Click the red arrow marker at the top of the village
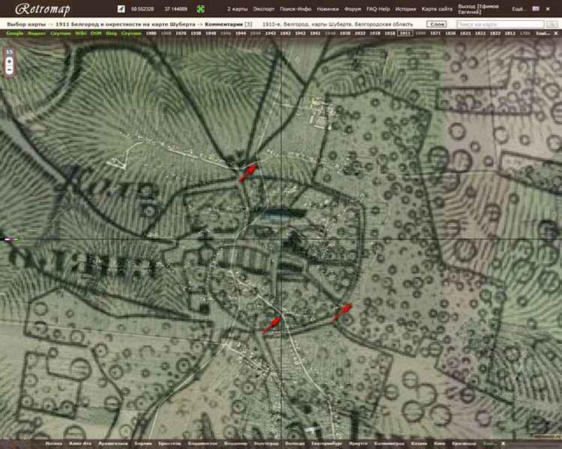Image resolution: width=562 pixels, height=449 pixels. (247, 173)
